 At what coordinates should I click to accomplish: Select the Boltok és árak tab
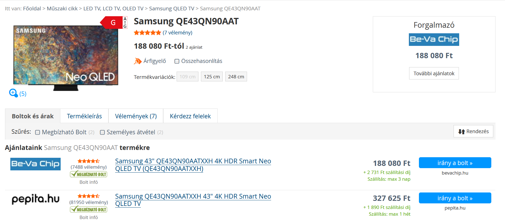pos(33,116)
